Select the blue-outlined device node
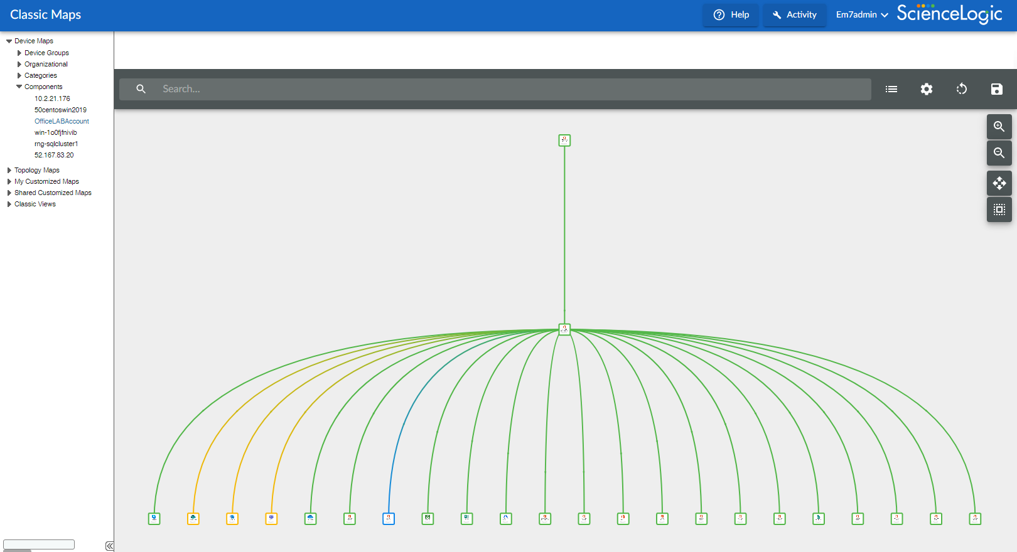The height and width of the screenshot is (552, 1017). (389, 519)
